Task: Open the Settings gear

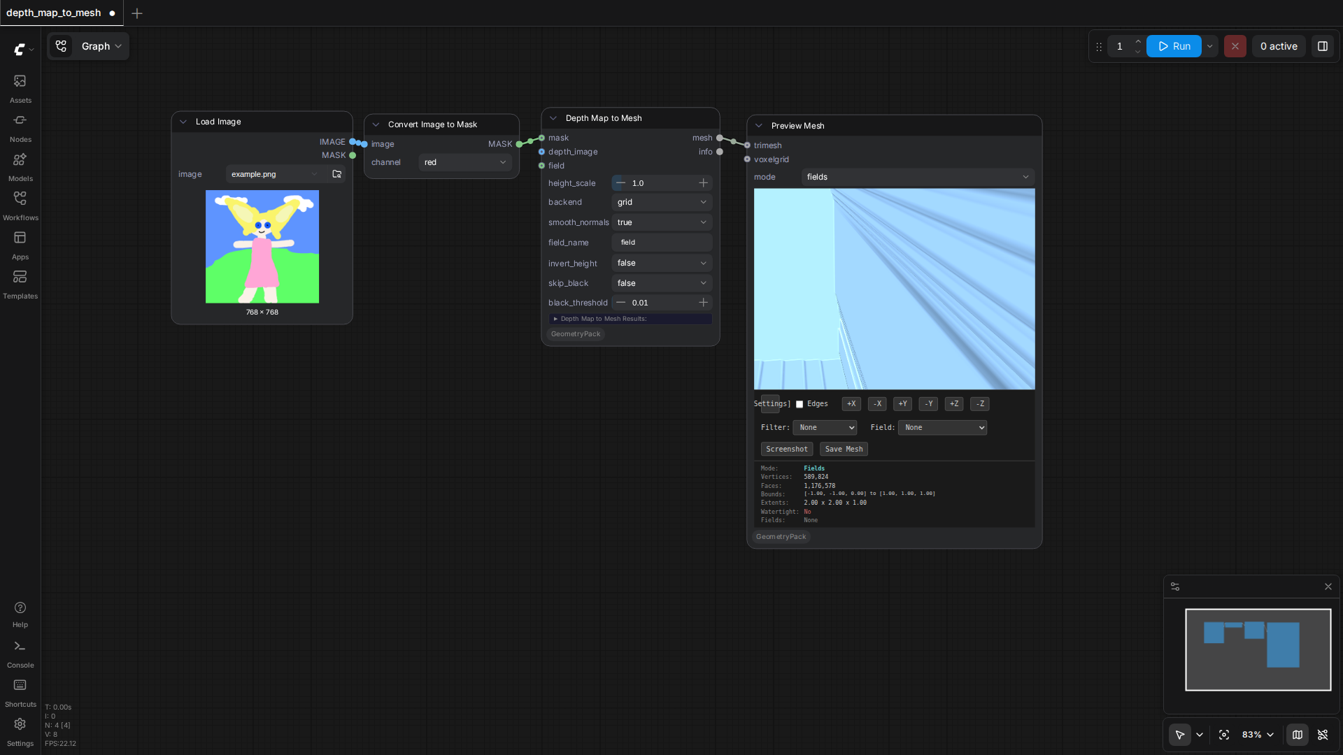Action: pyautogui.click(x=20, y=733)
